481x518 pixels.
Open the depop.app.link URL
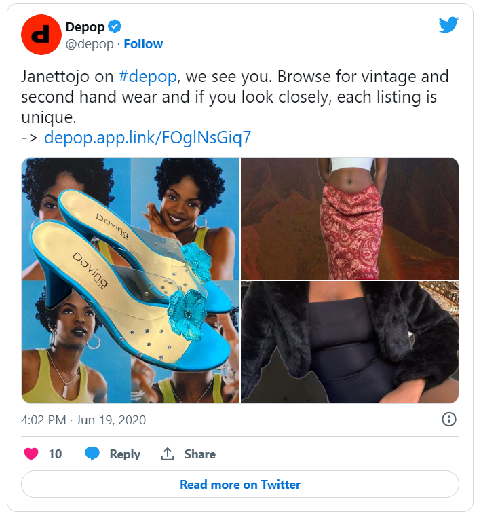[x=148, y=137]
